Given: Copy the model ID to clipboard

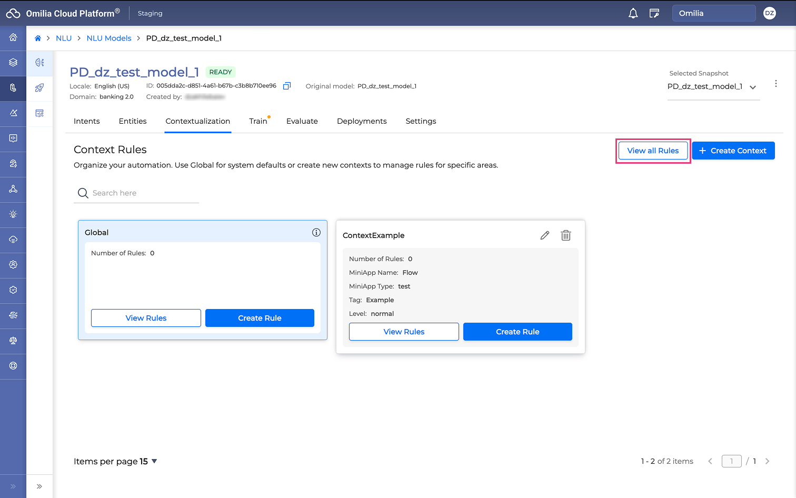Looking at the screenshot, I should point(286,86).
